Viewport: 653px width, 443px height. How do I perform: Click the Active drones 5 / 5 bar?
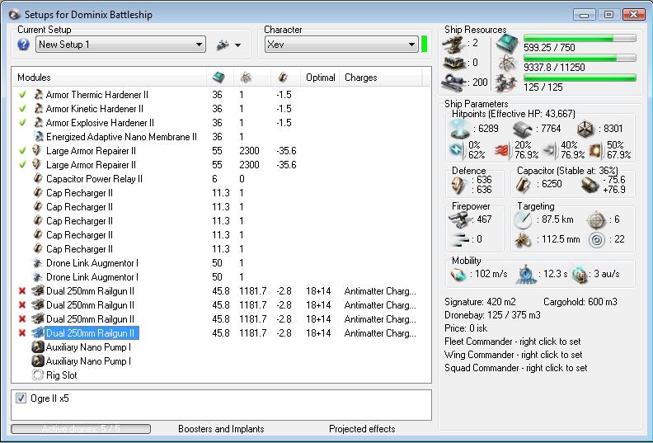point(81,429)
